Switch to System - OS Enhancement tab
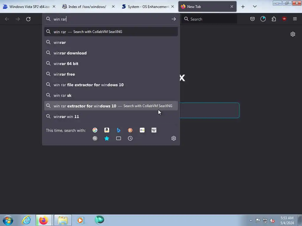This screenshot has width=302, height=226. click(x=146, y=6)
